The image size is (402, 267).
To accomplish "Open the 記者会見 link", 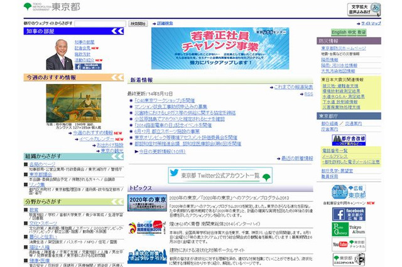I will coord(82,48).
